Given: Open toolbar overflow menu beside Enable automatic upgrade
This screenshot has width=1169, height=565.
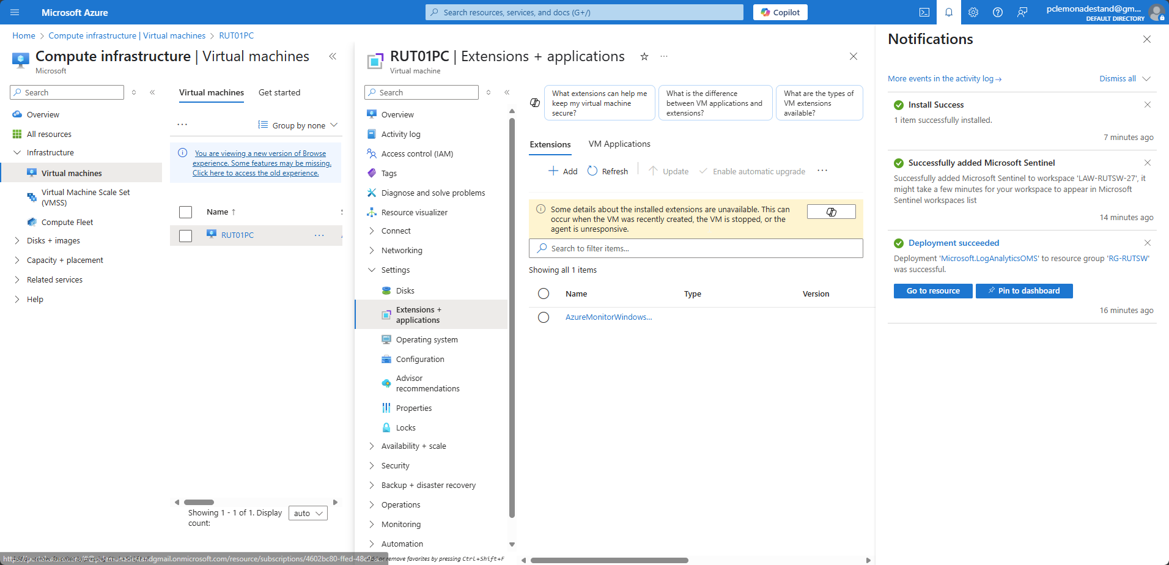Looking at the screenshot, I should [x=822, y=171].
